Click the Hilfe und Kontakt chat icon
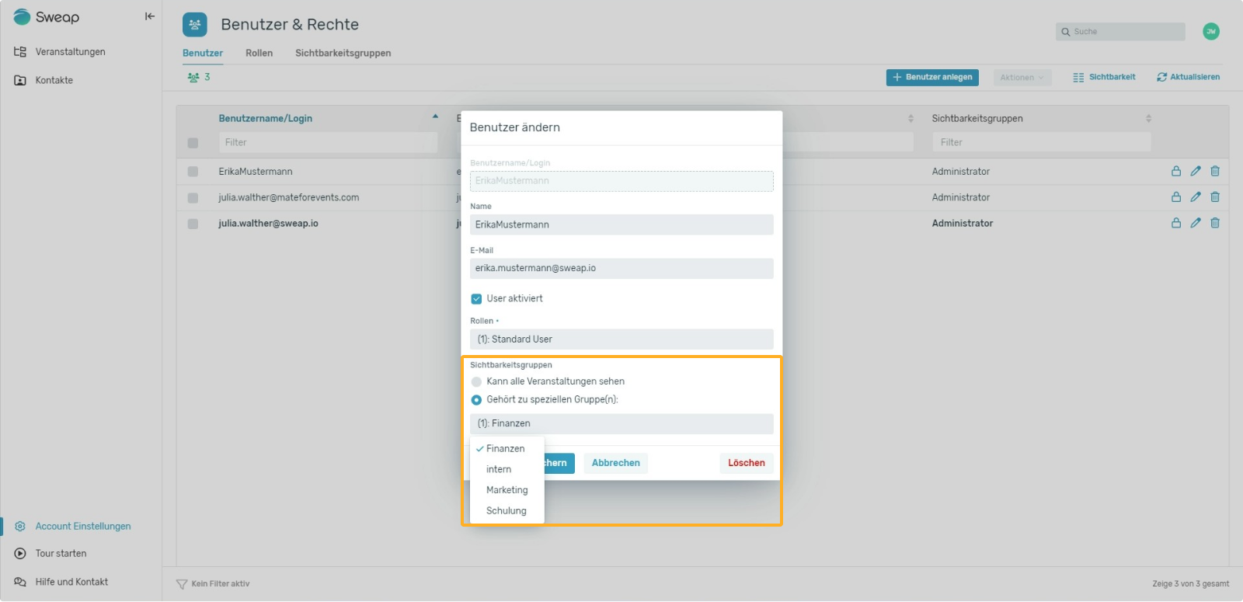1243x602 pixels. (x=20, y=582)
